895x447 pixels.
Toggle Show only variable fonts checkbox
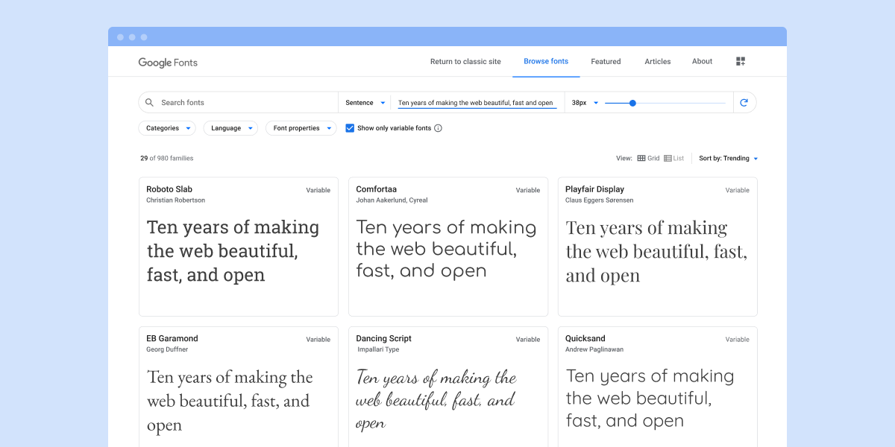coord(350,128)
